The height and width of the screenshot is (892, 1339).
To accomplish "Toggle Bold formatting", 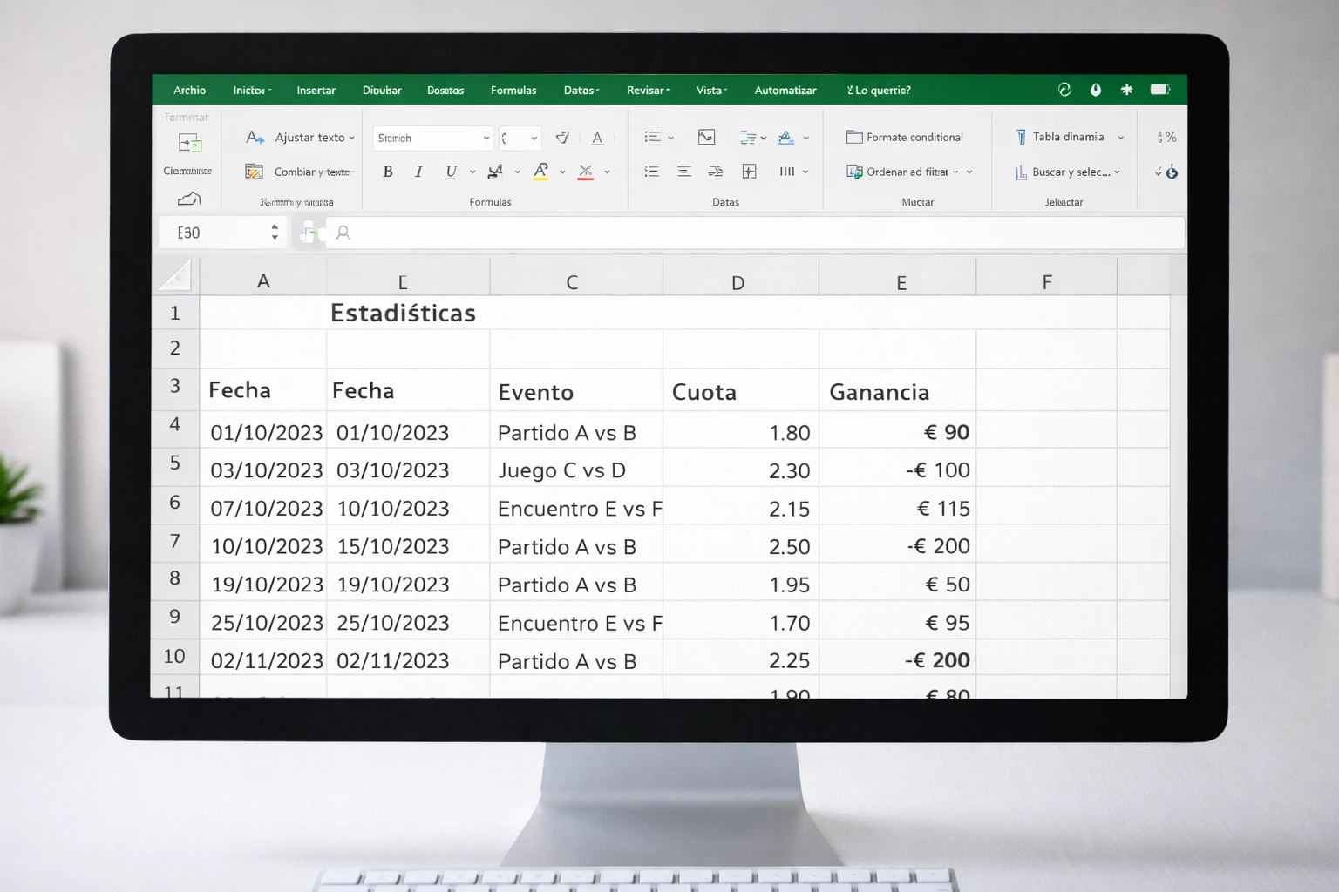I will coord(388,172).
